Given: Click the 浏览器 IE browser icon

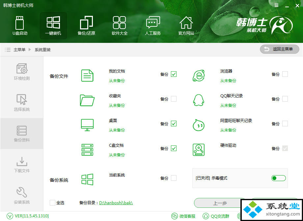Looking at the screenshot, I should tap(199, 76).
